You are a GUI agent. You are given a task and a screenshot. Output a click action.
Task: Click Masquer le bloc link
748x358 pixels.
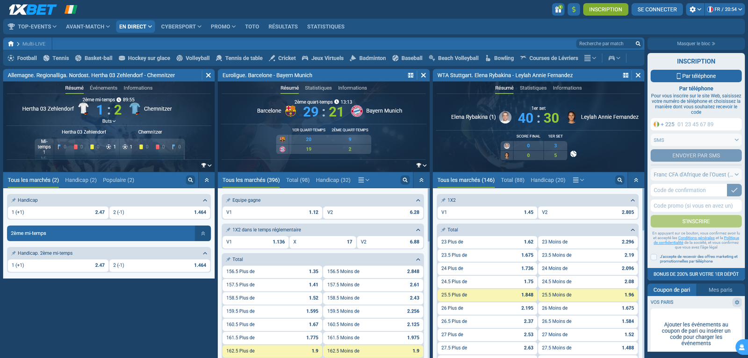[696, 43]
